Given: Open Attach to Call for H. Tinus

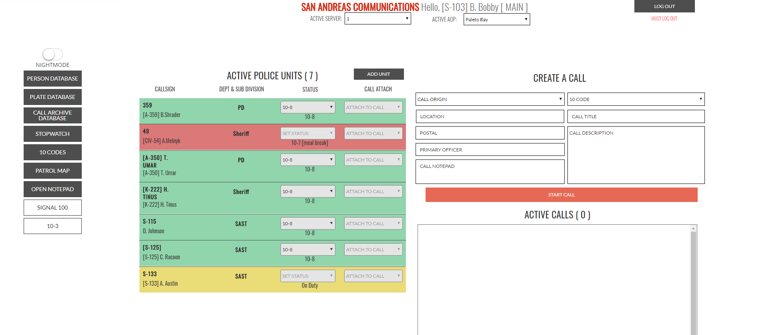Looking at the screenshot, I should pos(373,192).
